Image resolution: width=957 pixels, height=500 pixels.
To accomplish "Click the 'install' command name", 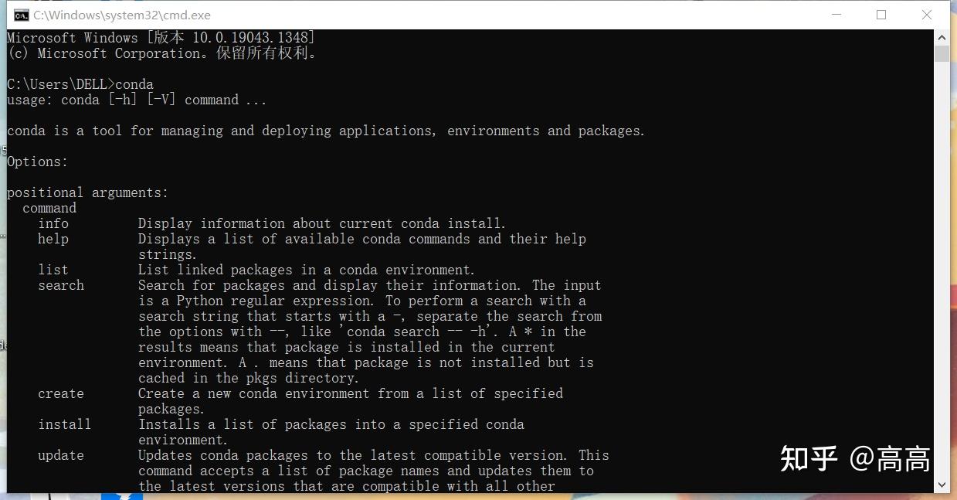I will click(x=65, y=424).
